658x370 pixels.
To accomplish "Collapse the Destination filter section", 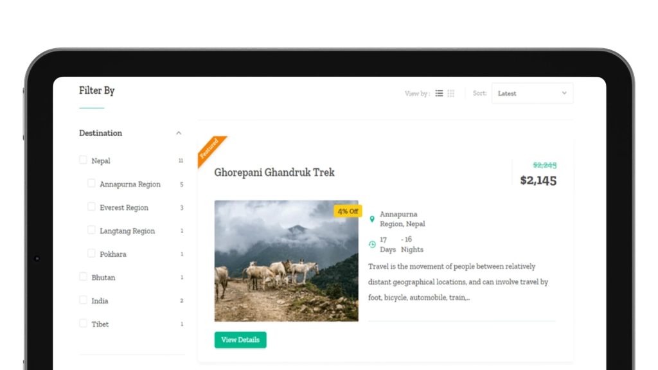I will (179, 133).
